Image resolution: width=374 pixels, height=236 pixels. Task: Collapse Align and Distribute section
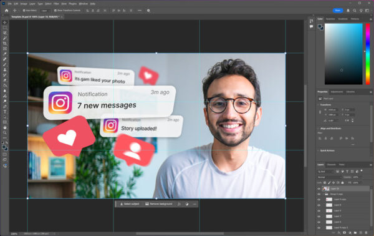[x=318, y=128]
